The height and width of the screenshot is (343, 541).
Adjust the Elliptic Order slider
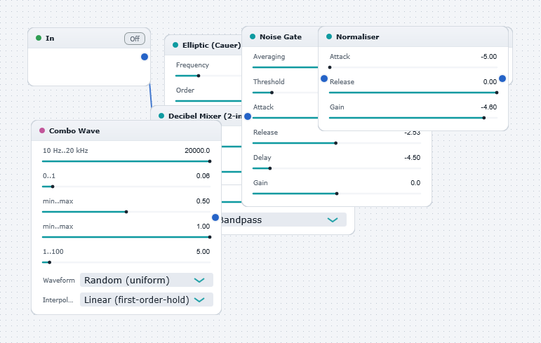coord(208,101)
